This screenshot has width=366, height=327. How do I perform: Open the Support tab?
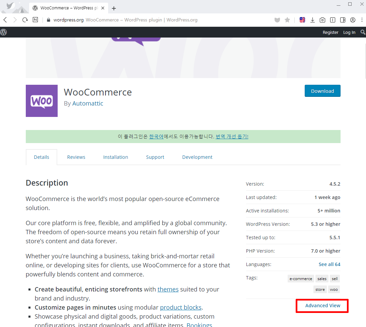coord(155,157)
